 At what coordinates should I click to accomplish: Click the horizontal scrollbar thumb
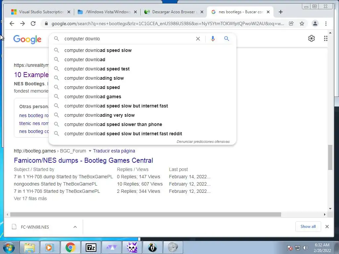(x=146, y=214)
